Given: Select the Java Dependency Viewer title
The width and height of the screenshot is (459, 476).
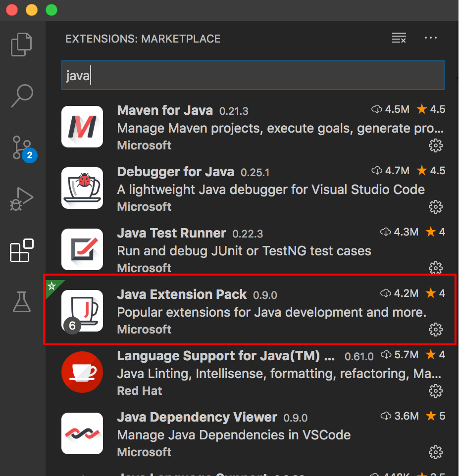Looking at the screenshot, I should tap(197, 417).
